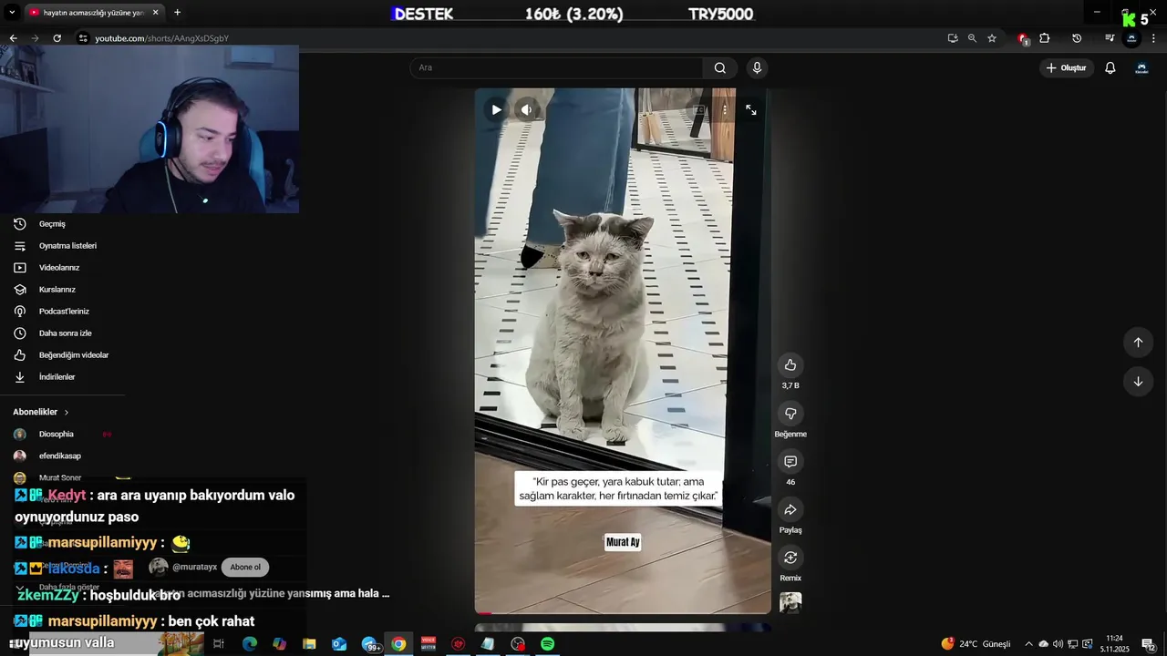
Task: Click the Murat Ay label in the video
Action: pyautogui.click(x=623, y=542)
